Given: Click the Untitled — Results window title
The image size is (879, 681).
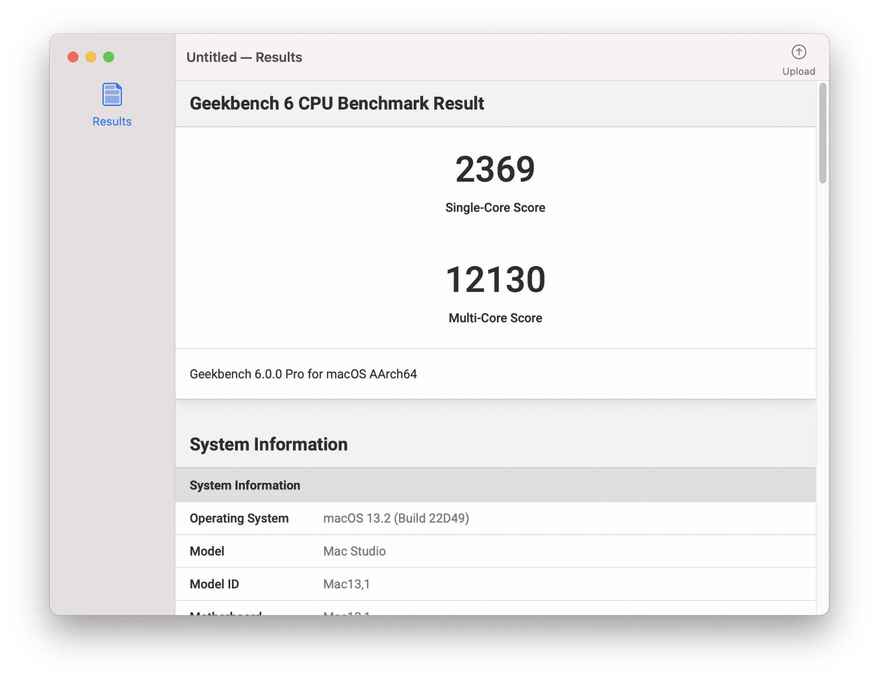Looking at the screenshot, I should [x=244, y=57].
